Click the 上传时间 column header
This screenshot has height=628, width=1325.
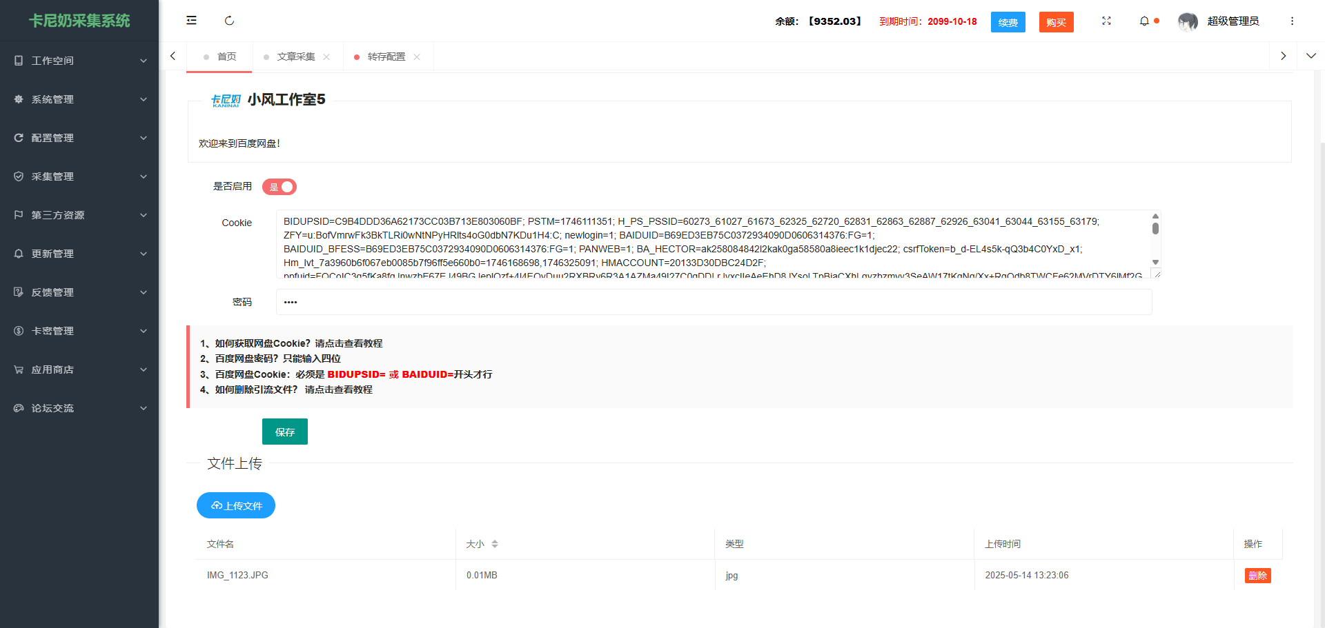click(1003, 544)
